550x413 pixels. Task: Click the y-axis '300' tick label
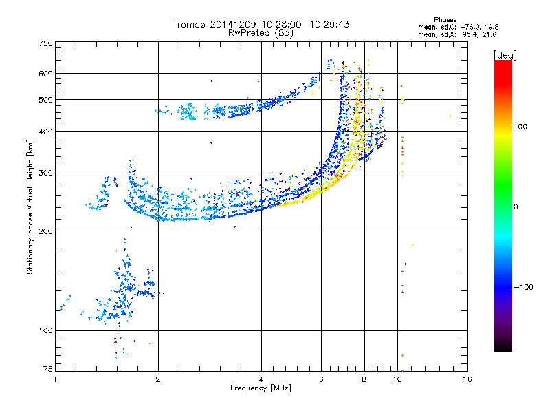[45, 173]
